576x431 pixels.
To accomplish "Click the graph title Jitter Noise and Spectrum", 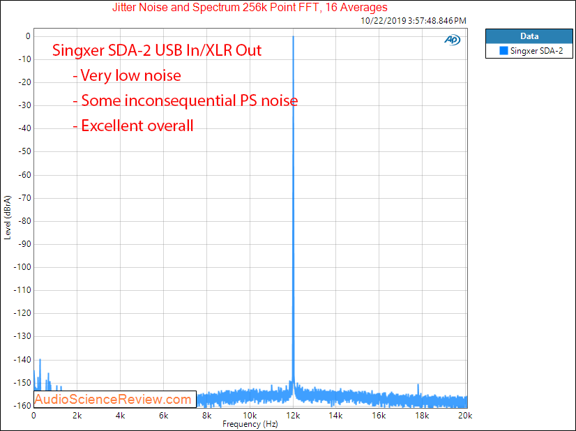I will (x=250, y=8).
